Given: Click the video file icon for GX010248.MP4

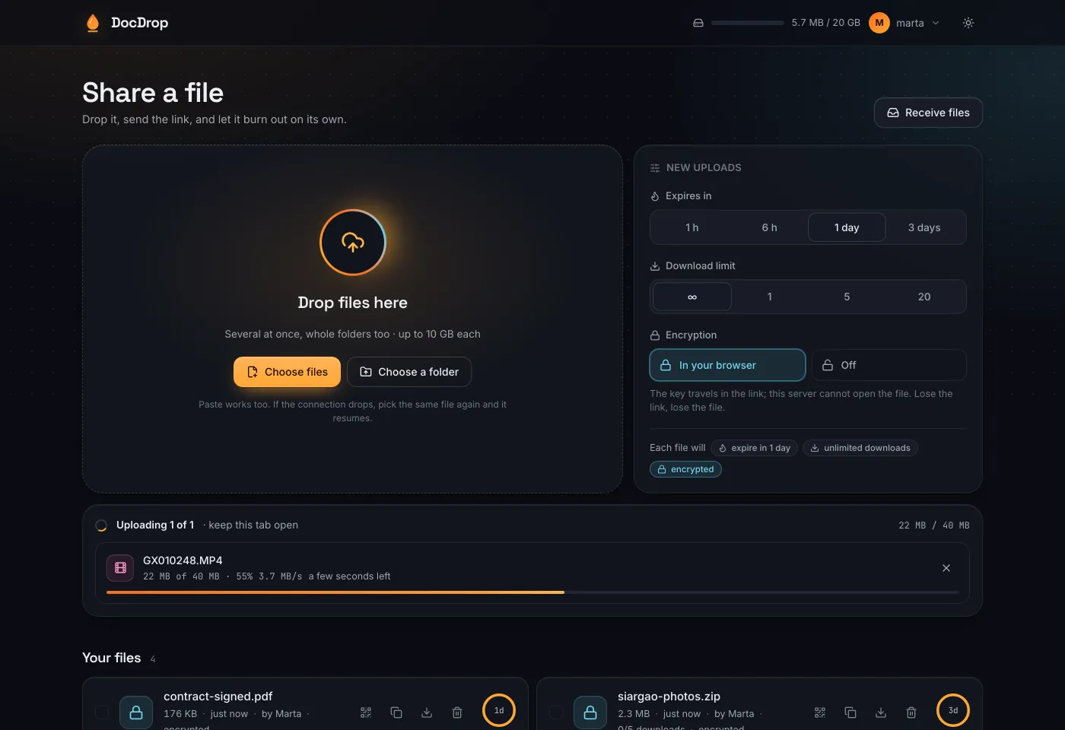Looking at the screenshot, I should [x=120, y=567].
